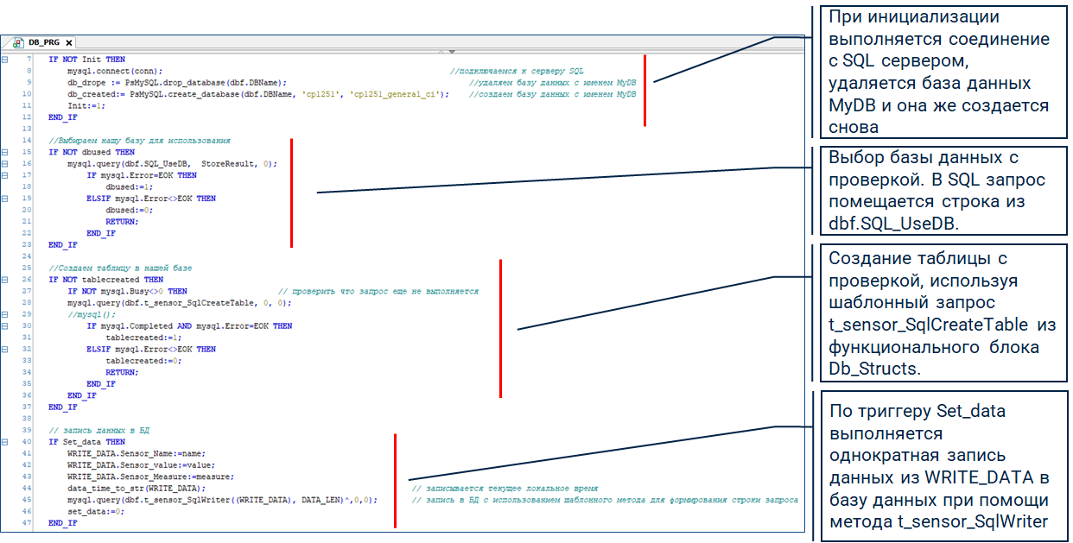Collapse the 'IF NOT dbused THEN' block
The height and width of the screenshot is (543, 1073).
coord(5,152)
